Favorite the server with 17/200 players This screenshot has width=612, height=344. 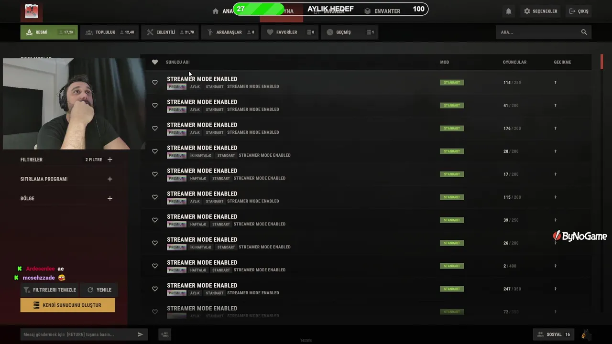155,174
